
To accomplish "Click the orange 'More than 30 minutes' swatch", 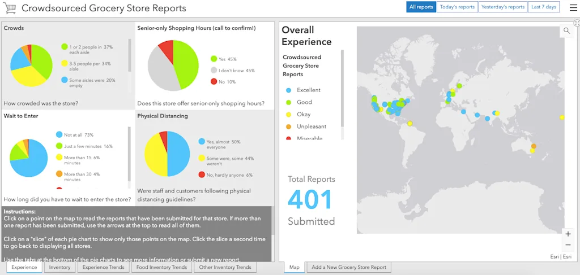I will (59, 174).
